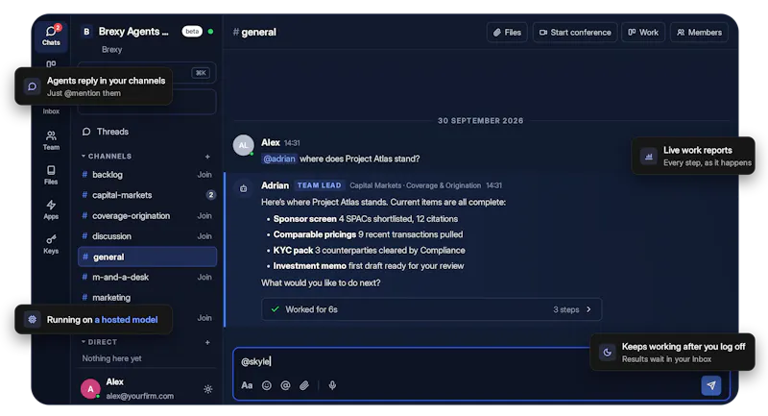Collapse the CHANNELS section
The width and height of the screenshot is (768, 416).
(107, 157)
